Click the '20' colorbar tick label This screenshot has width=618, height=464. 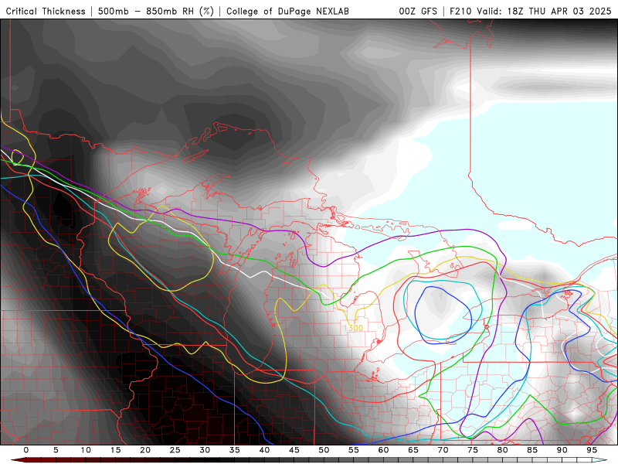(x=145, y=450)
